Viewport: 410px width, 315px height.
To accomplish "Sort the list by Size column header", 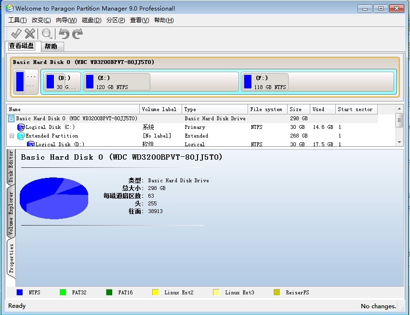I will click(x=295, y=110).
